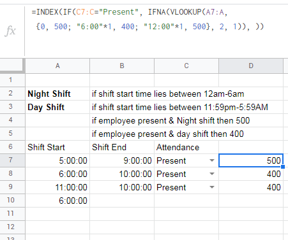Click 10:00:00 shift end in row 8

tap(122, 174)
